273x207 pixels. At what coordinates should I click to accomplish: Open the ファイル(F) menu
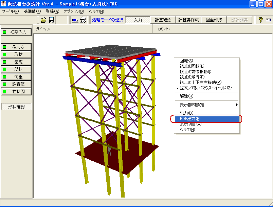(x=11, y=11)
